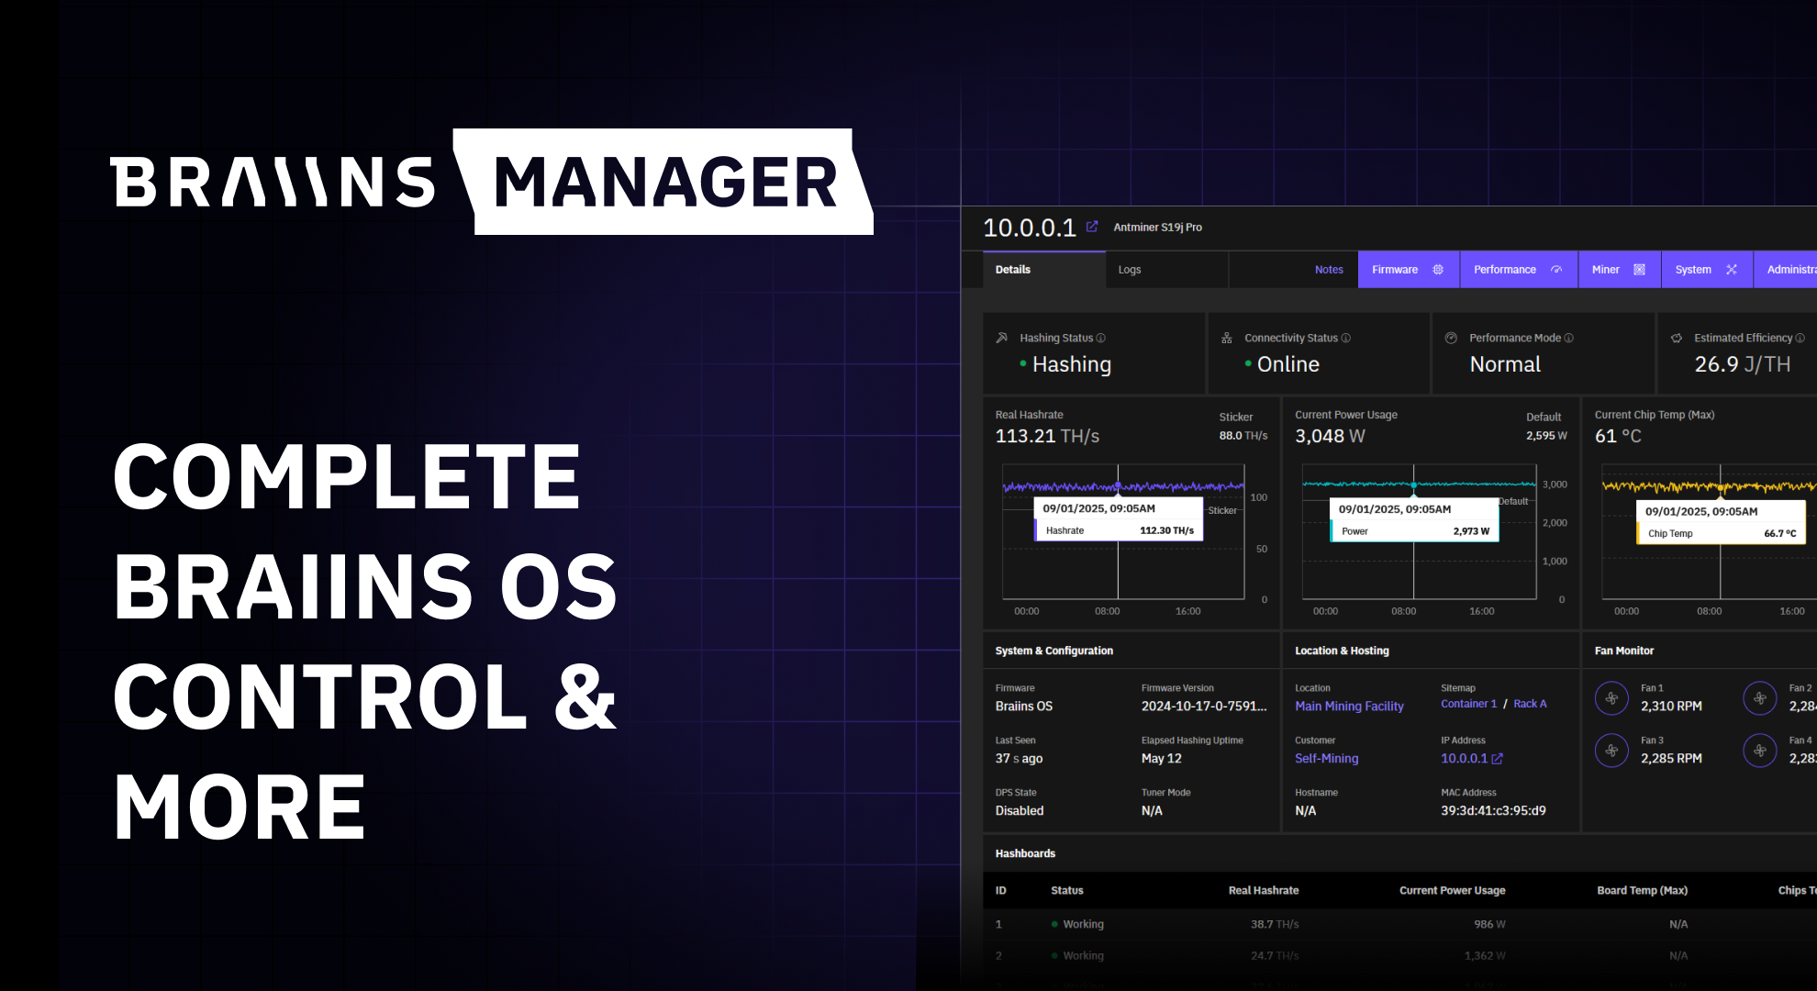Click the Real Hashrate column header in Hashboards
The width and height of the screenshot is (1817, 991).
(1264, 890)
